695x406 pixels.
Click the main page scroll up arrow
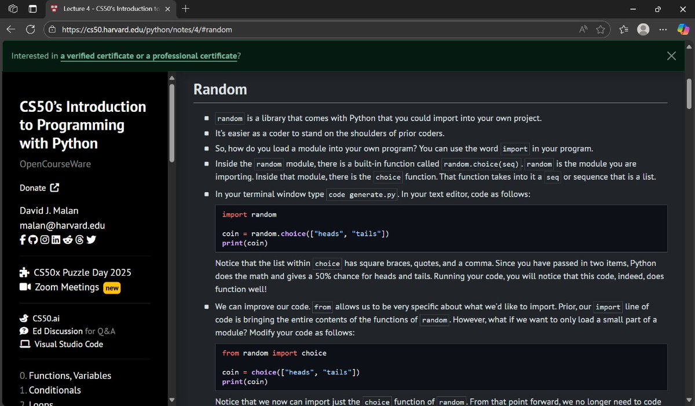[689, 46]
